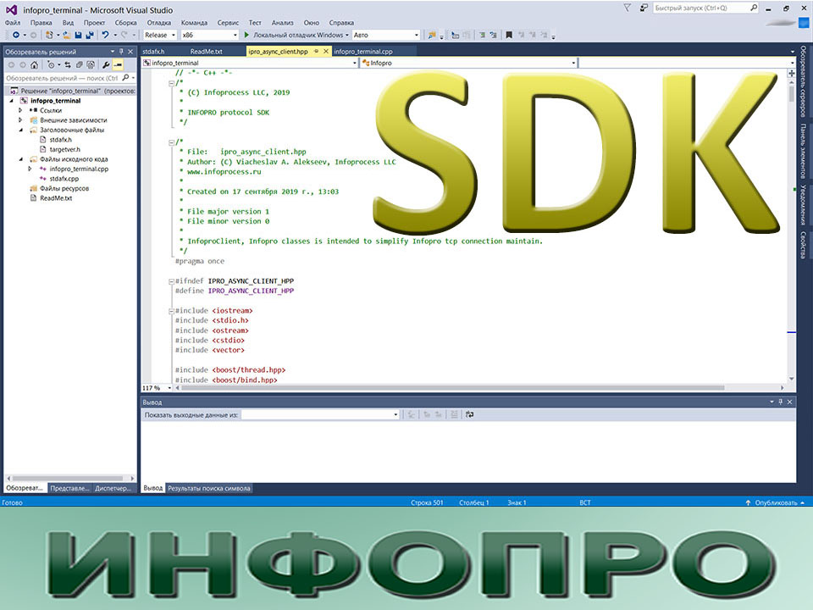Image resolution: width=813 pixels, height=610 pixels.
Task: Collapse the #ifndef IPRO_ASYNC_CLIENT_HPP region
Action: tap(172, 281)
